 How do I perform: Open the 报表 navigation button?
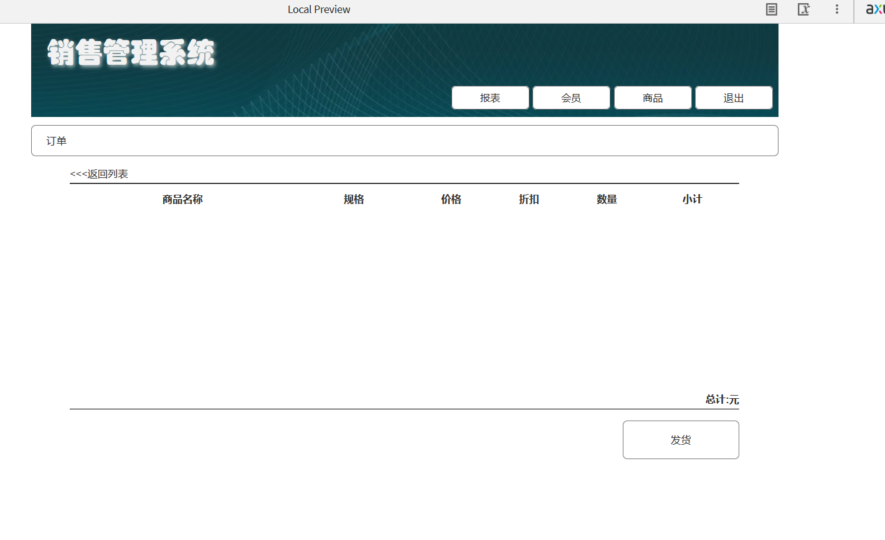490,98
